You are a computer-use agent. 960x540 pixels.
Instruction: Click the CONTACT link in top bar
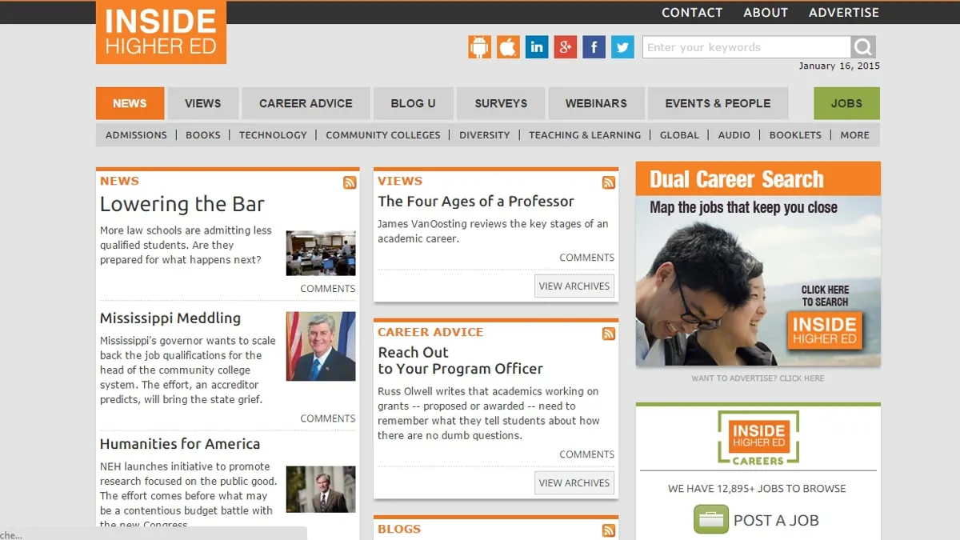click(692, 12)
